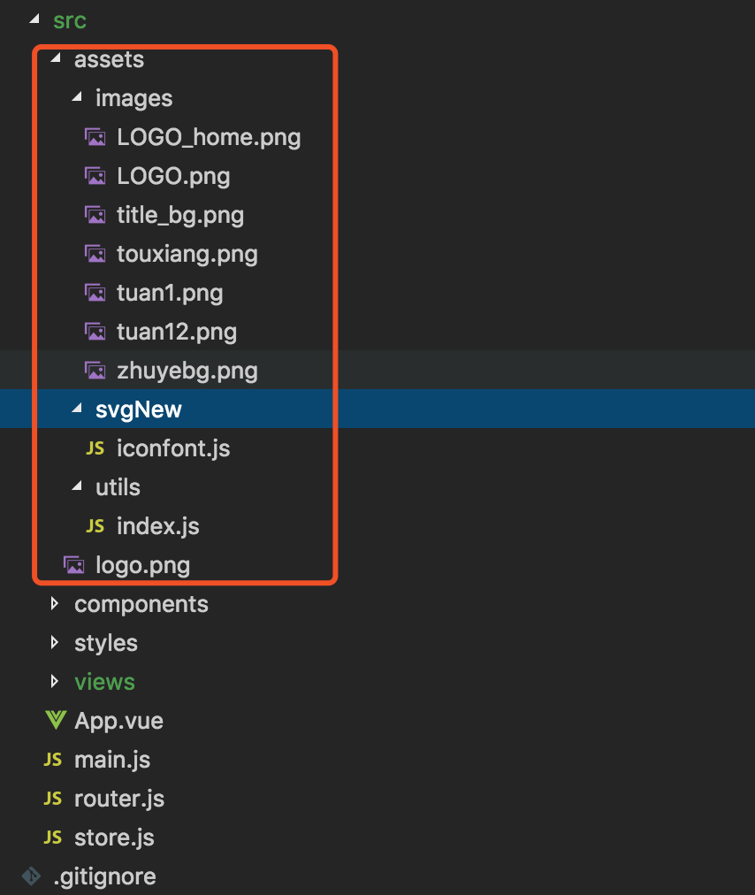
Task: Click the JS icon beside store.js
Action: pyautogui.click(x=53, y=838)
